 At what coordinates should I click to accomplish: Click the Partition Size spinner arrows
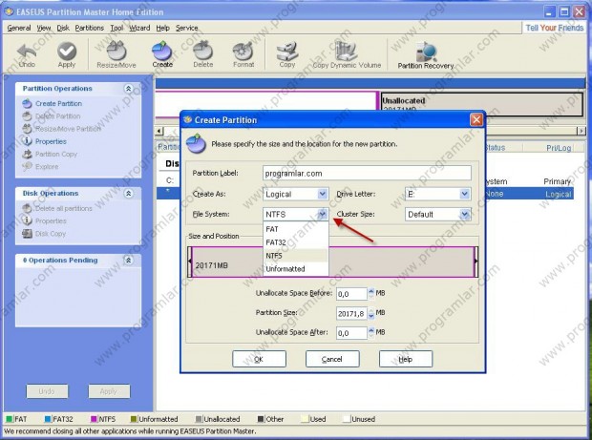(371, 313)
